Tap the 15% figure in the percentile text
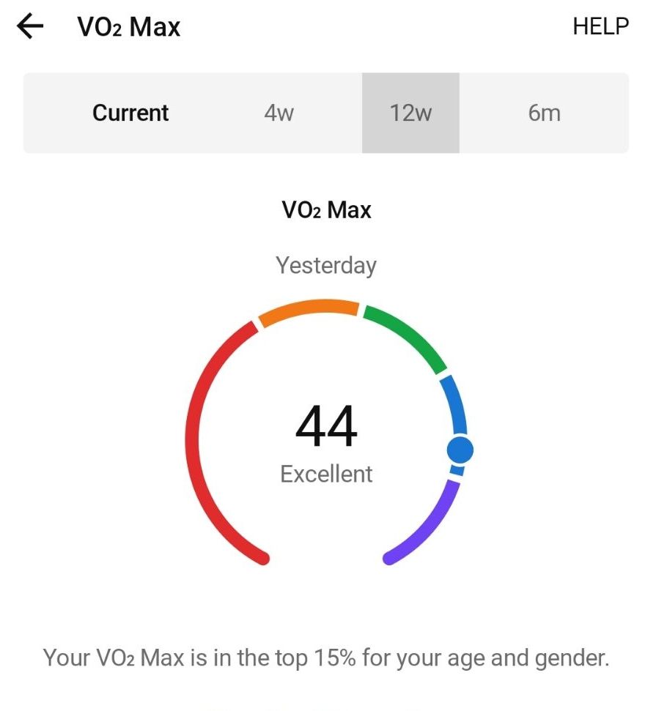The image size is (656, 711). coord(334,658)
